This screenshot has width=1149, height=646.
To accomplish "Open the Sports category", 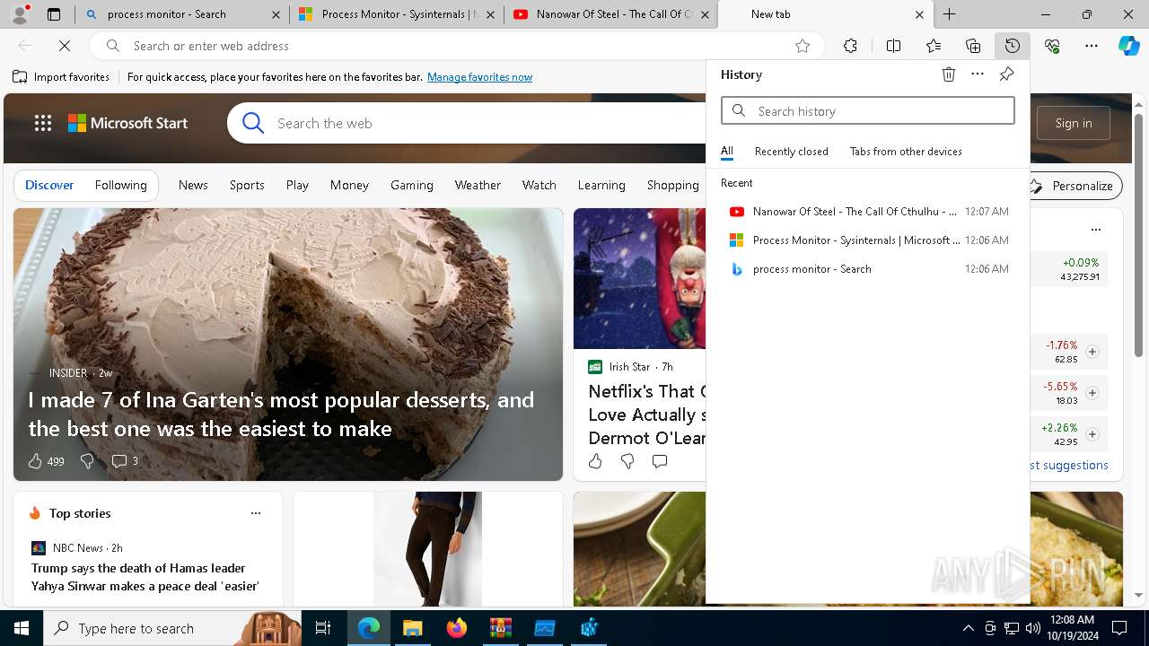I will click(247, 185).
